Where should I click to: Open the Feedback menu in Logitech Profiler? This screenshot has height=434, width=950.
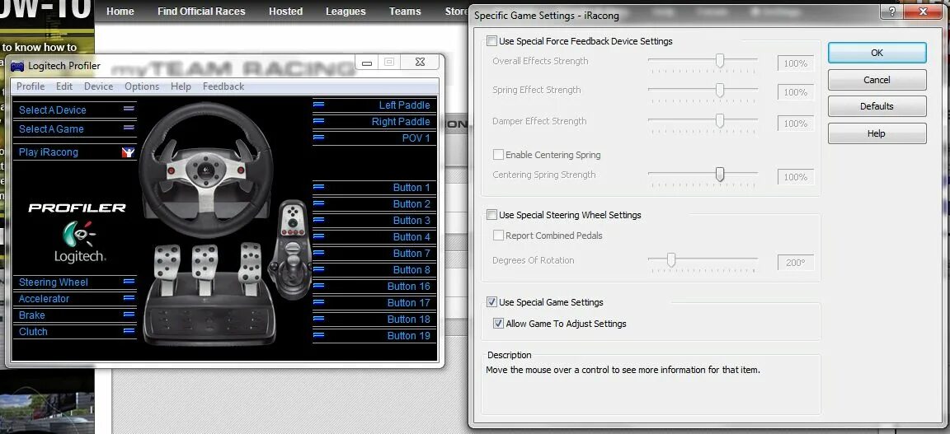click(223, 86)
